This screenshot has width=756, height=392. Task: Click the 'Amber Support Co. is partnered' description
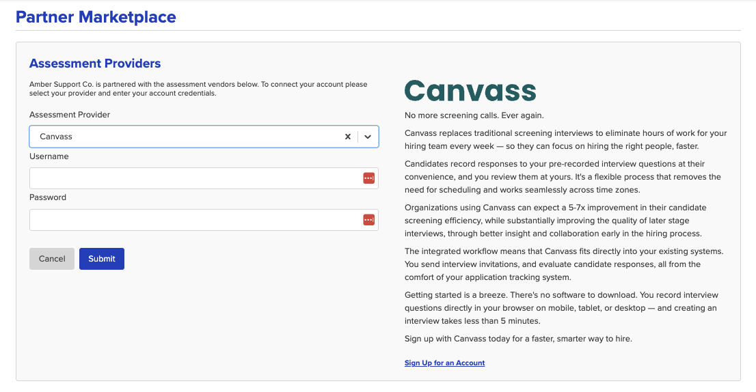198,89
